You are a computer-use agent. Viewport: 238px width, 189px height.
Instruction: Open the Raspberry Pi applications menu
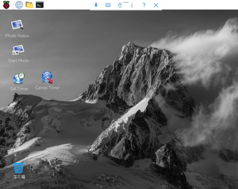(x=6, y=5)
